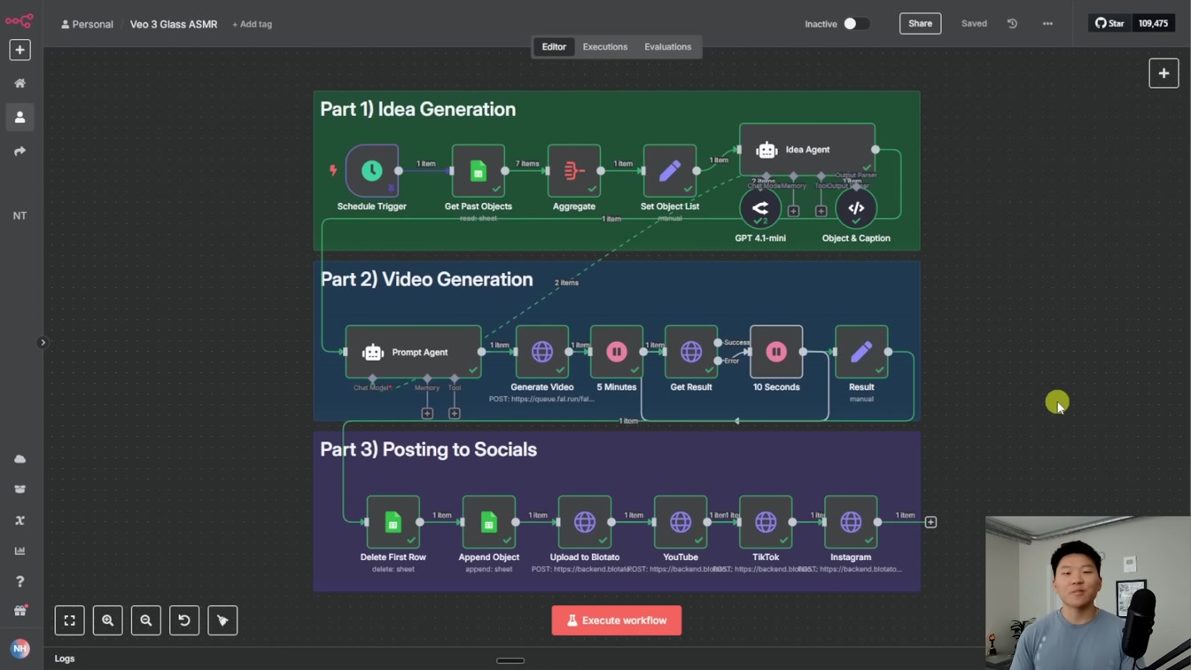This screenshot has width=1191, height=670.
Task: Open the Help question mark icon
Action: click(x=19, y=581)
